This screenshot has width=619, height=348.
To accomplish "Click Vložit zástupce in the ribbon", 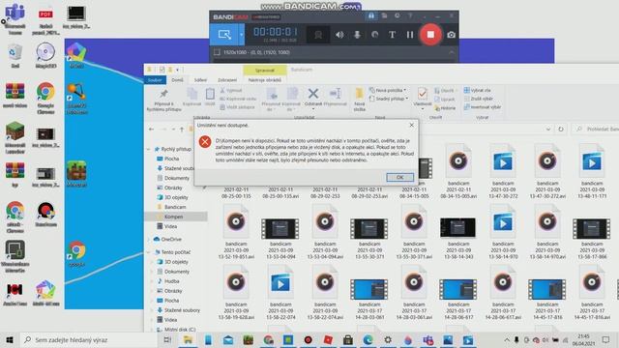I will coord(237,107).
